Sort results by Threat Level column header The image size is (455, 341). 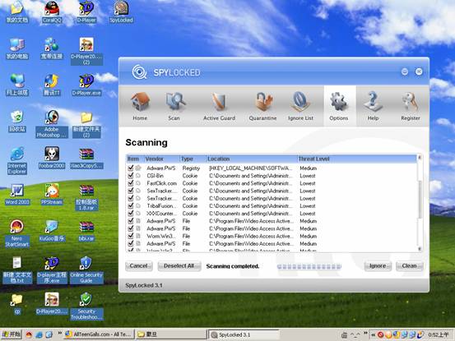coord(356,159)
